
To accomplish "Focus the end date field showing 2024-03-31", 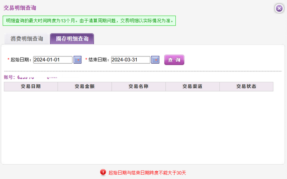I will coord(130,60).
